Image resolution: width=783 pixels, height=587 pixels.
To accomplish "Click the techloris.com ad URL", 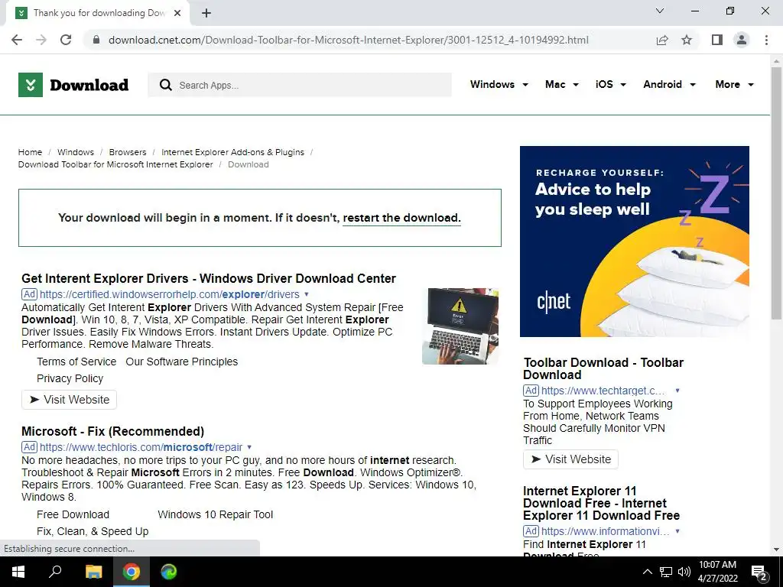I will tap(141, 447).
